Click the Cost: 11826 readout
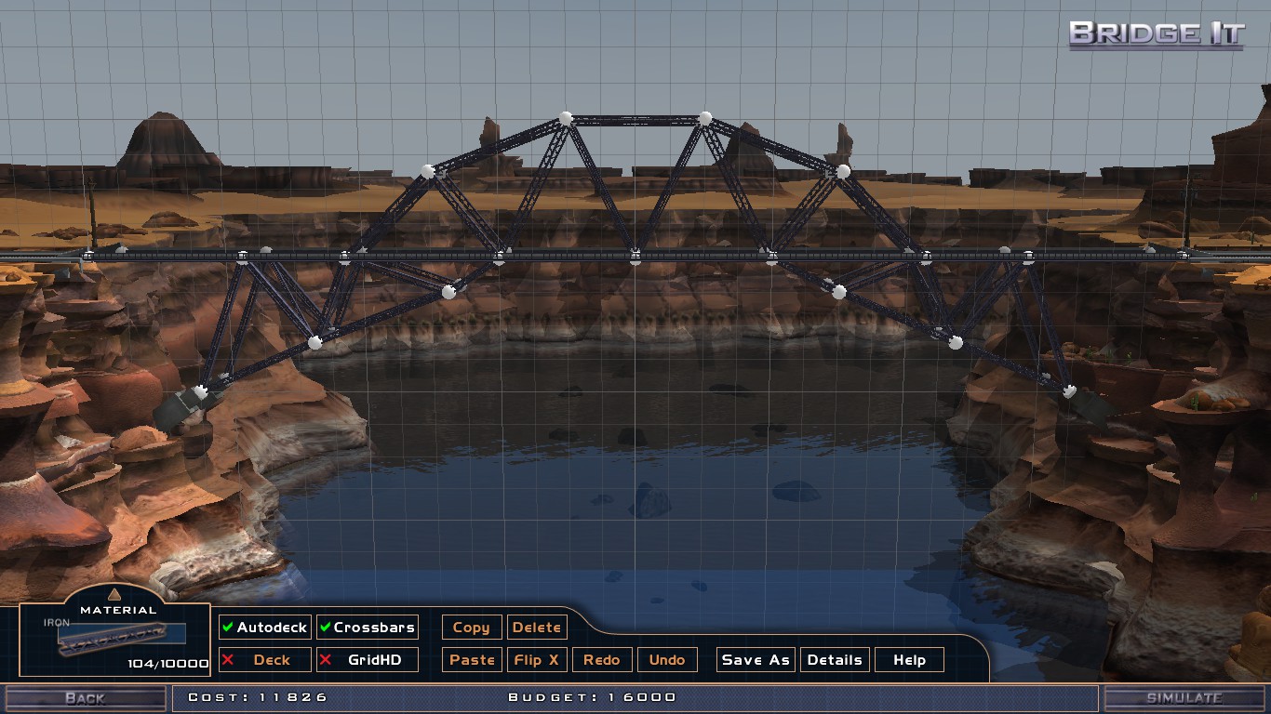The image size is (1271, 714). click(x=258, y=697)
